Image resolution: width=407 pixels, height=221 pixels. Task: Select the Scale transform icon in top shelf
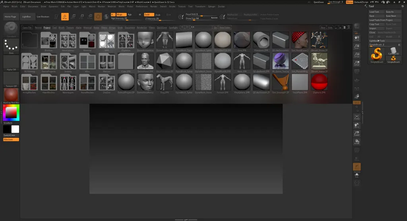(x=81, y=17)
